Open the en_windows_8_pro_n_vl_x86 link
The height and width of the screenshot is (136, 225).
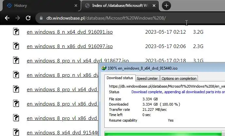coord(62,75)
